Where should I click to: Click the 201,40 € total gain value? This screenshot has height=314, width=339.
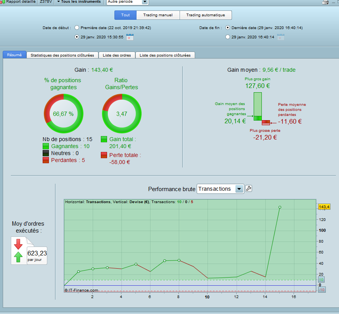pos(120,146)
